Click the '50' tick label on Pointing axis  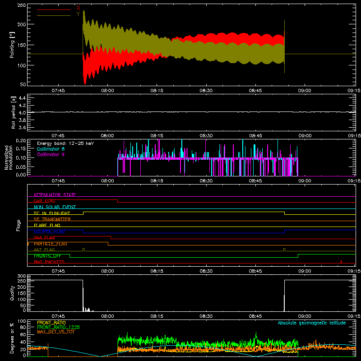pyautogui.click(x=23, y=84)
